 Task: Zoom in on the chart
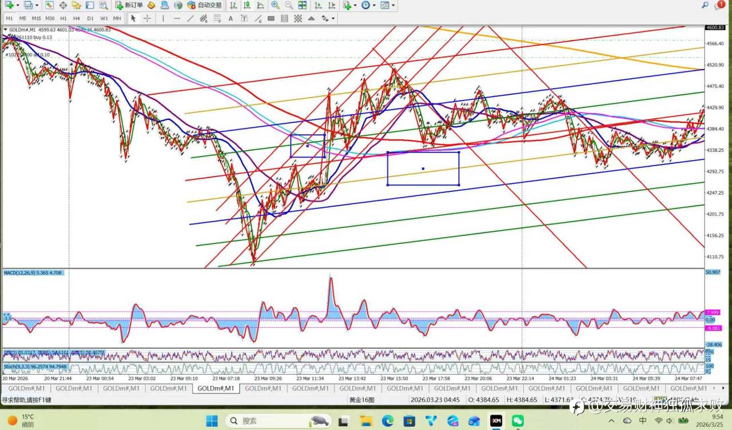click(275, 5)
